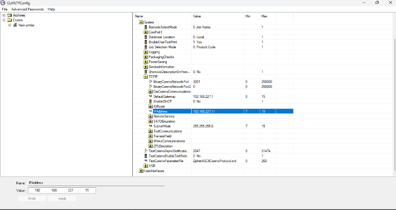Expand the Logging folder node
Screen dimensions: 396x210
pyautogui.click(x=146, y=52)
